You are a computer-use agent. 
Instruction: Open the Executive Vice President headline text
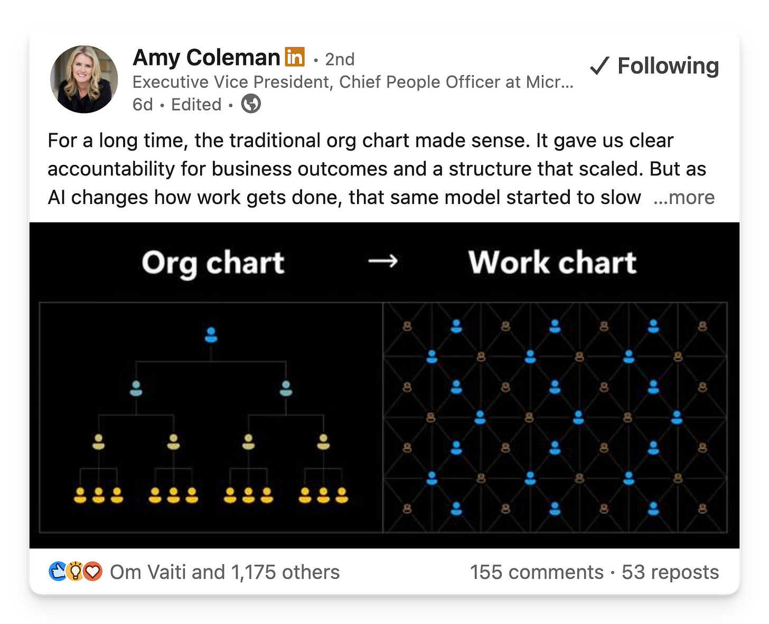(353, 82)
